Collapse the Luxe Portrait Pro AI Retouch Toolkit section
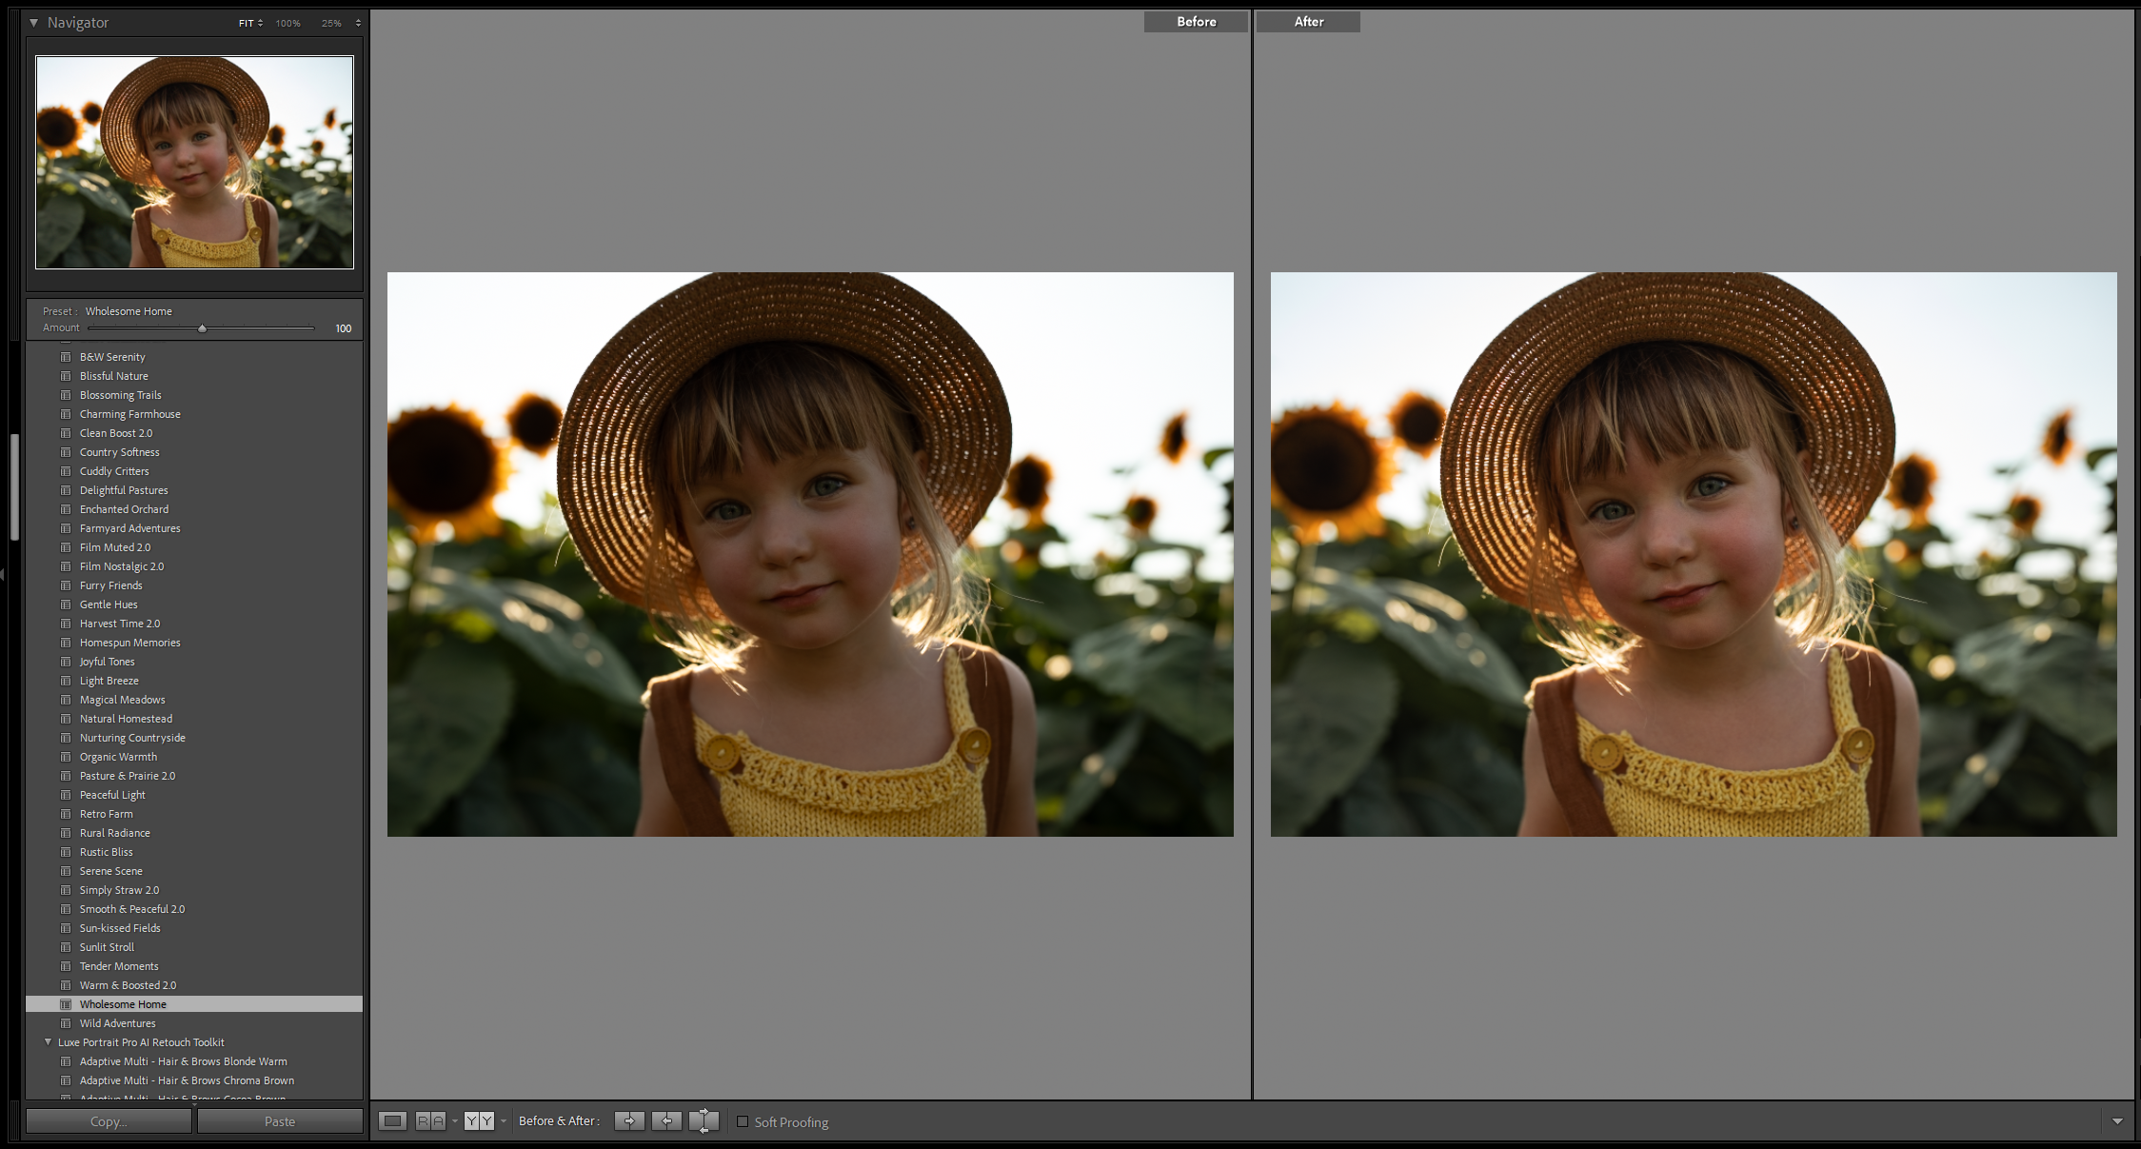Image resolution: width=2141 pixels, height=1149 pixels. pos(48,1042)
